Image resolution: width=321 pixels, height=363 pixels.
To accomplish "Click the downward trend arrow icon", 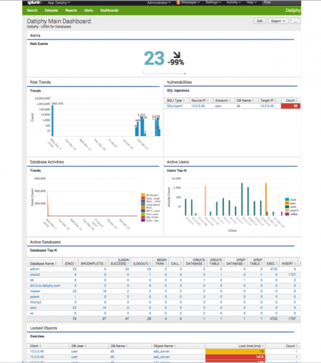I will [x=177, y=55].
